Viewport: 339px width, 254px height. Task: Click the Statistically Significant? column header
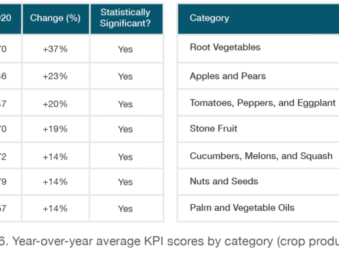tap(126, 19)
